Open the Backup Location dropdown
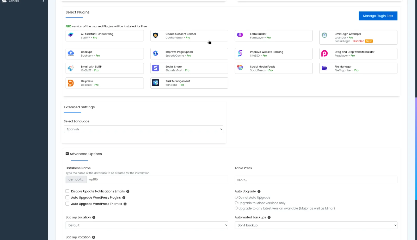This screenshot has height=240, width=417. (x=147, y=225)
